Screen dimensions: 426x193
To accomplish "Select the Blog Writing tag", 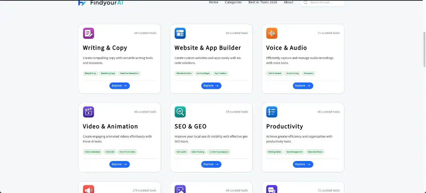I will point(90,73).
